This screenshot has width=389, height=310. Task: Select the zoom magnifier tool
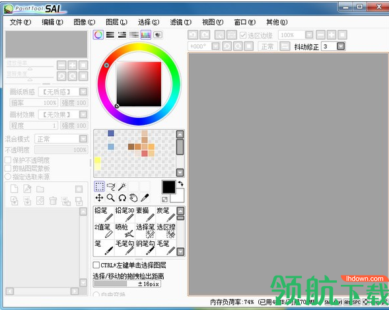point(111,198)
